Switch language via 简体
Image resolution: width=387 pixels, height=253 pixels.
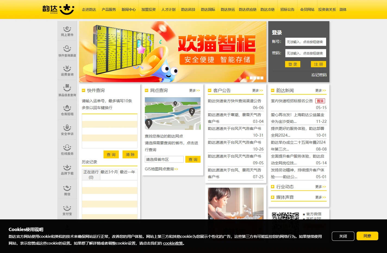point(343,9)
